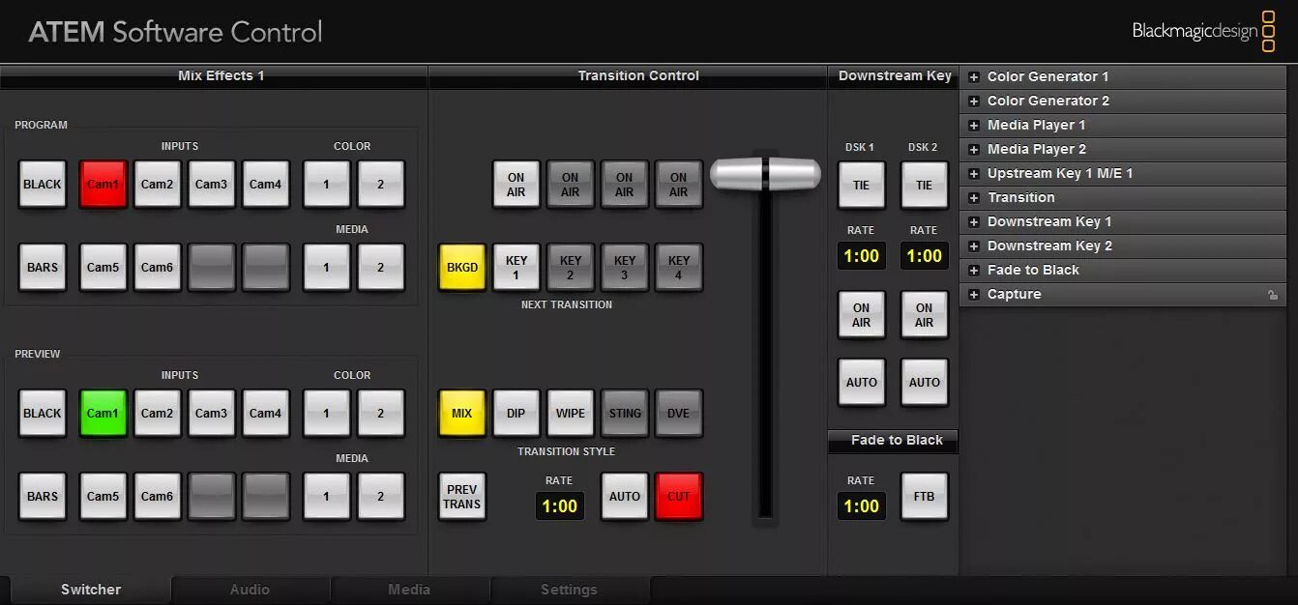The width and height of the screenshot is (1298, 605).
Task: Expand the Capture palette
Action: [1123, 294]
